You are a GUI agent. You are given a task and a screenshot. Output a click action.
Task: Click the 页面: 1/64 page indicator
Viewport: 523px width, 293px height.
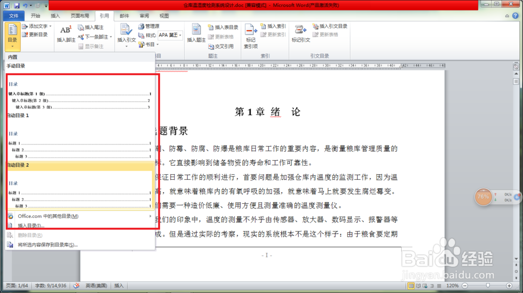(x=17, y=286)
